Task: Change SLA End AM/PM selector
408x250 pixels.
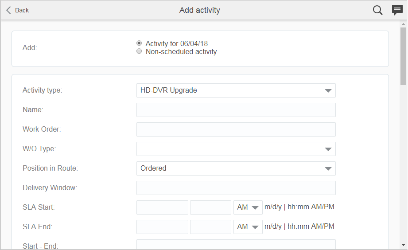Action: [248, 227]
